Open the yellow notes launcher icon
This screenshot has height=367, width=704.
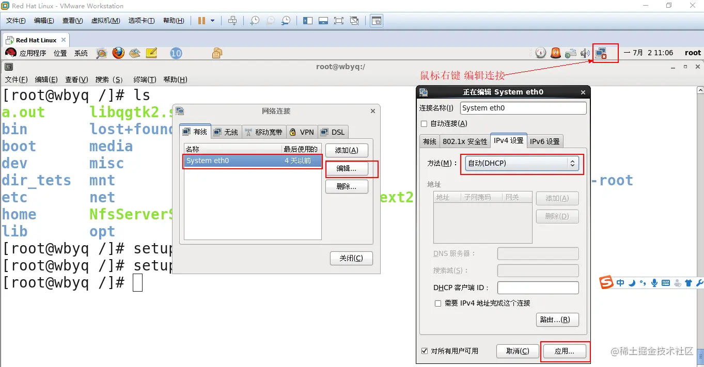151,53
